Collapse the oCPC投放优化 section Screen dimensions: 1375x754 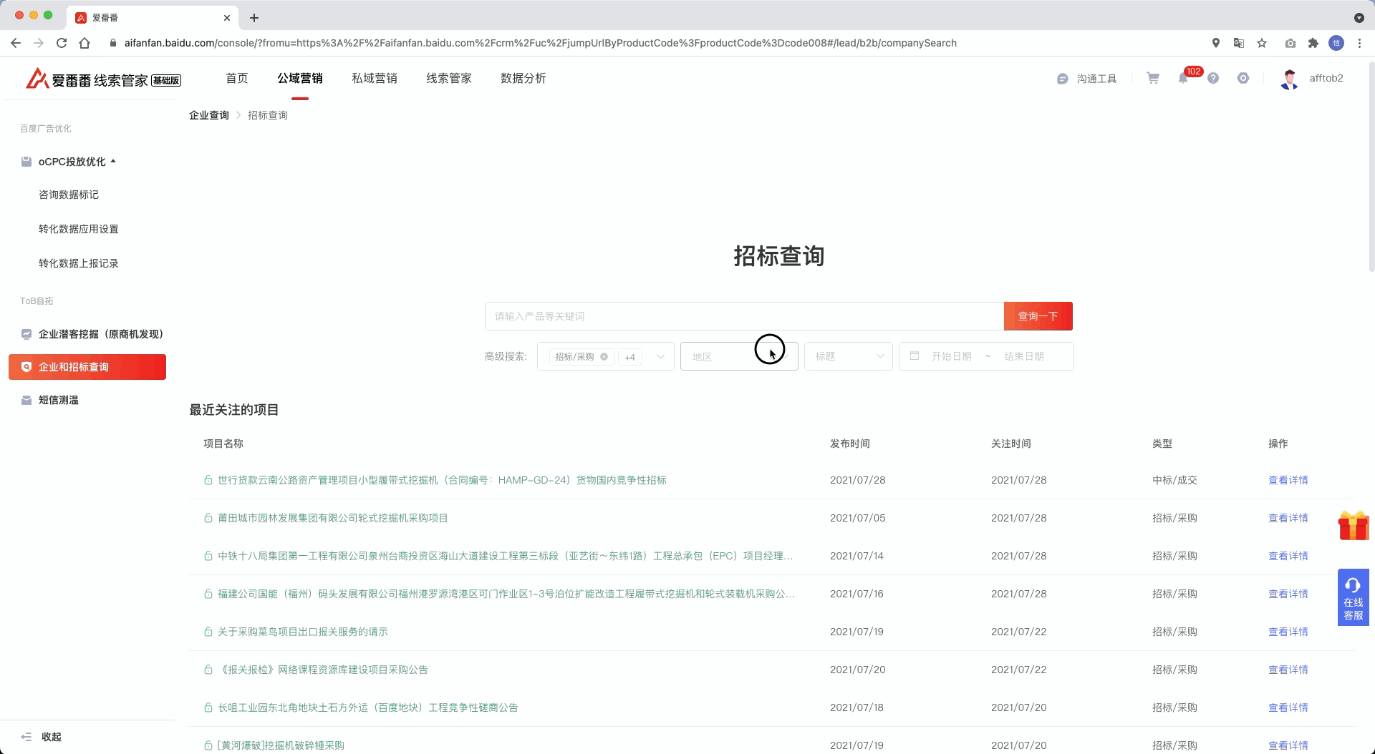click(113, 162)
